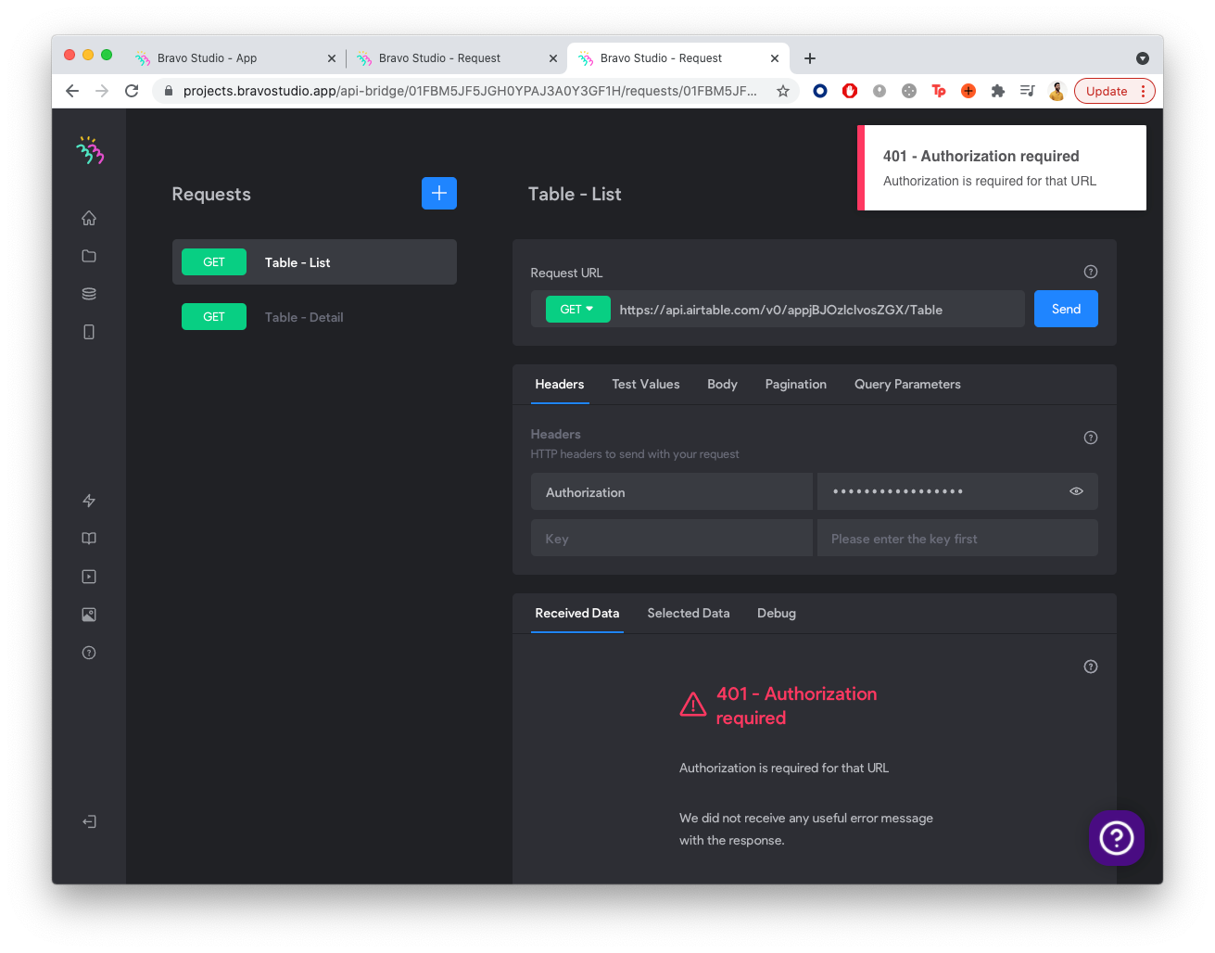Open the Bravo Studio logo home
This screenshot has width=1215, height=953.
tap(90, 150)
